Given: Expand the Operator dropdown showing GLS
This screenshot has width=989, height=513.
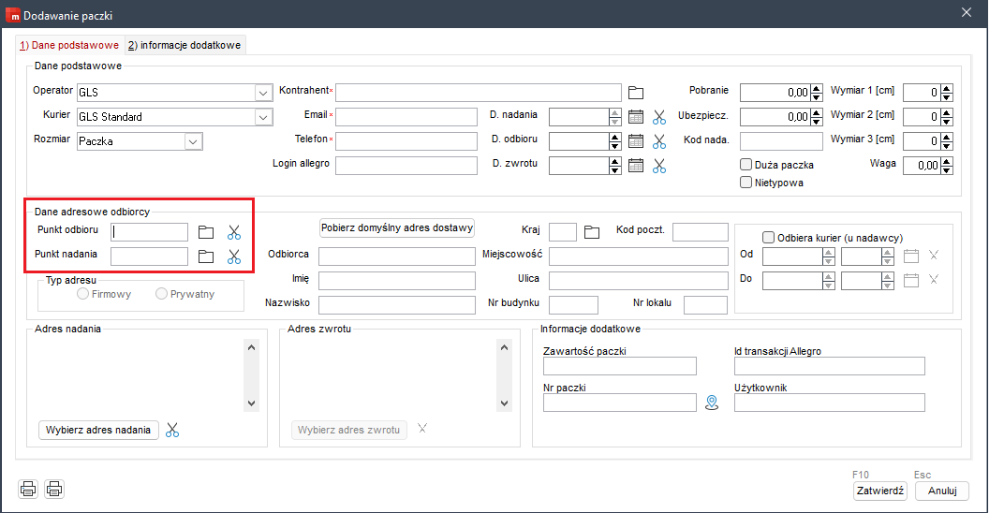Looking at the screenshot, I should pyautogui.click(x=262, y=93).
